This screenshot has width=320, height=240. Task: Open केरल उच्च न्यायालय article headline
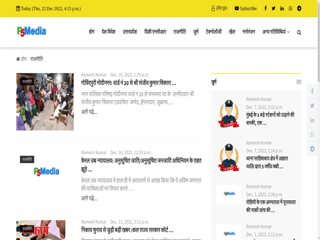[141, 165]
